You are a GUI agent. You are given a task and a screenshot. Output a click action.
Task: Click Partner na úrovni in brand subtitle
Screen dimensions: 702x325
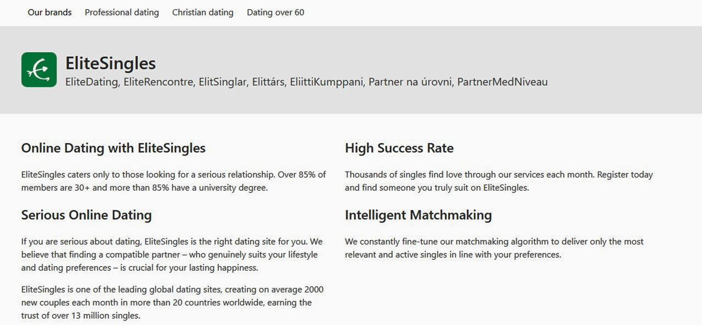(410, 82)
